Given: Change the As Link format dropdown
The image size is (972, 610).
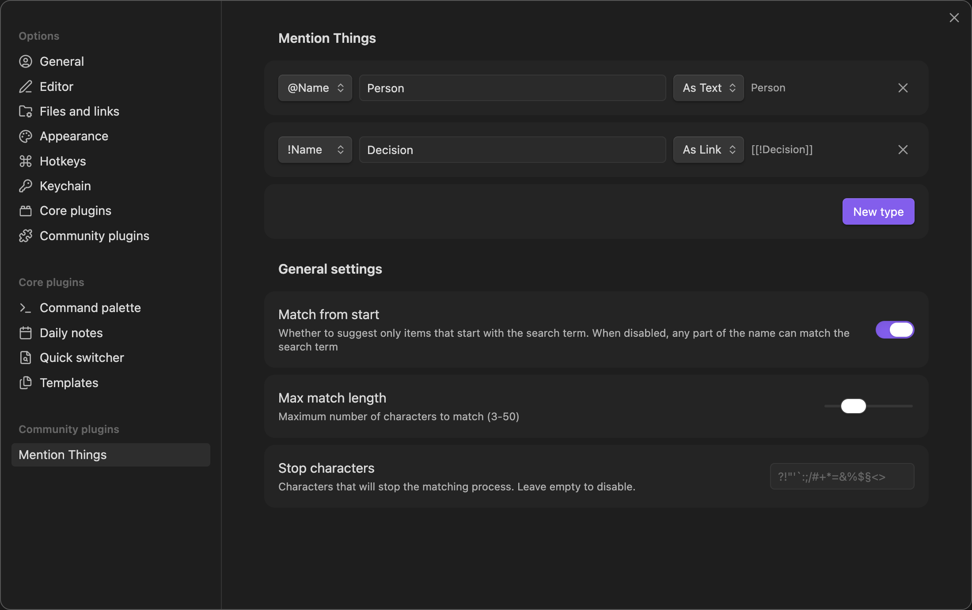Looking at the screenshot, I should 708,150.
